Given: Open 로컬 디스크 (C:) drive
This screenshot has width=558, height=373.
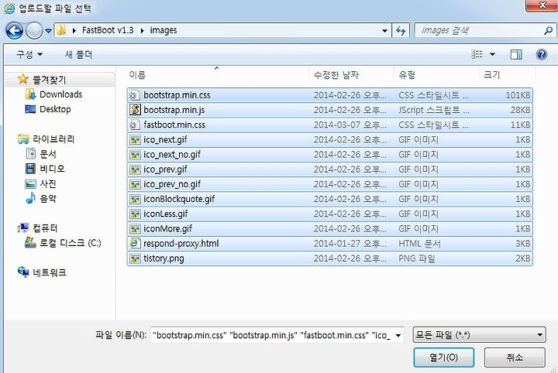Looking at the screenshot, I should [70, 243].
